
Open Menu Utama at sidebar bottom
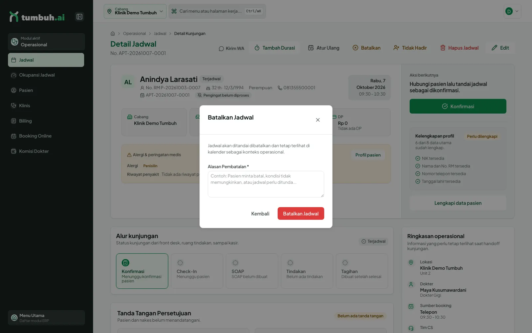point(46,318)
